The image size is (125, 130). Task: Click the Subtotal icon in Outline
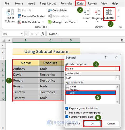109,12
